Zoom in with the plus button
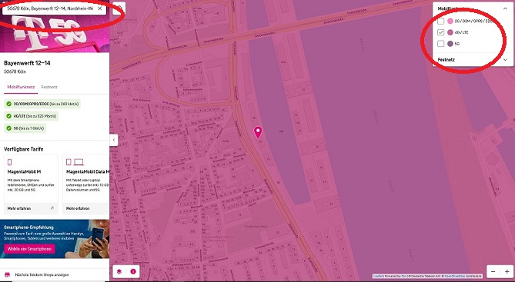 tap(507, 271)
